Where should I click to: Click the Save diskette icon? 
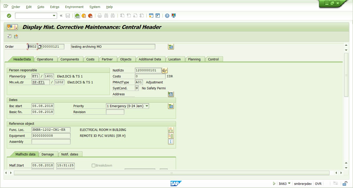(x=68, y=16)
